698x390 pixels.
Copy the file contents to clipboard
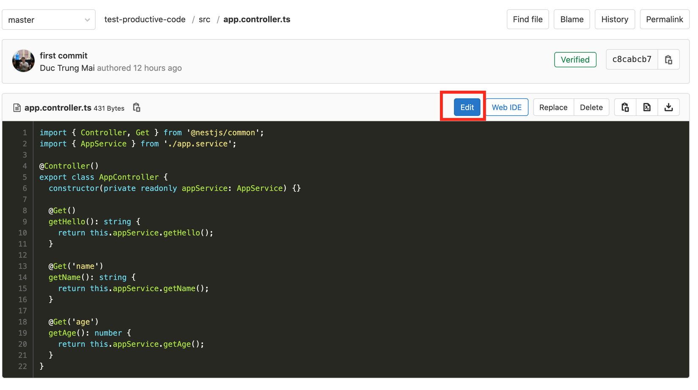tap(625, 107)
